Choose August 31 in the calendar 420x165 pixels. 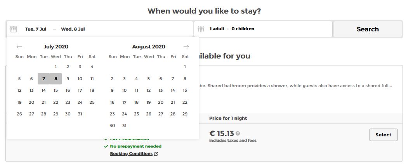click(124, 125)
